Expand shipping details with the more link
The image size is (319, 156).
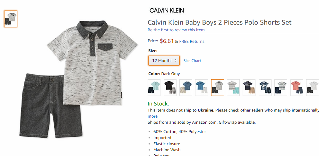(x=152, y=116)
